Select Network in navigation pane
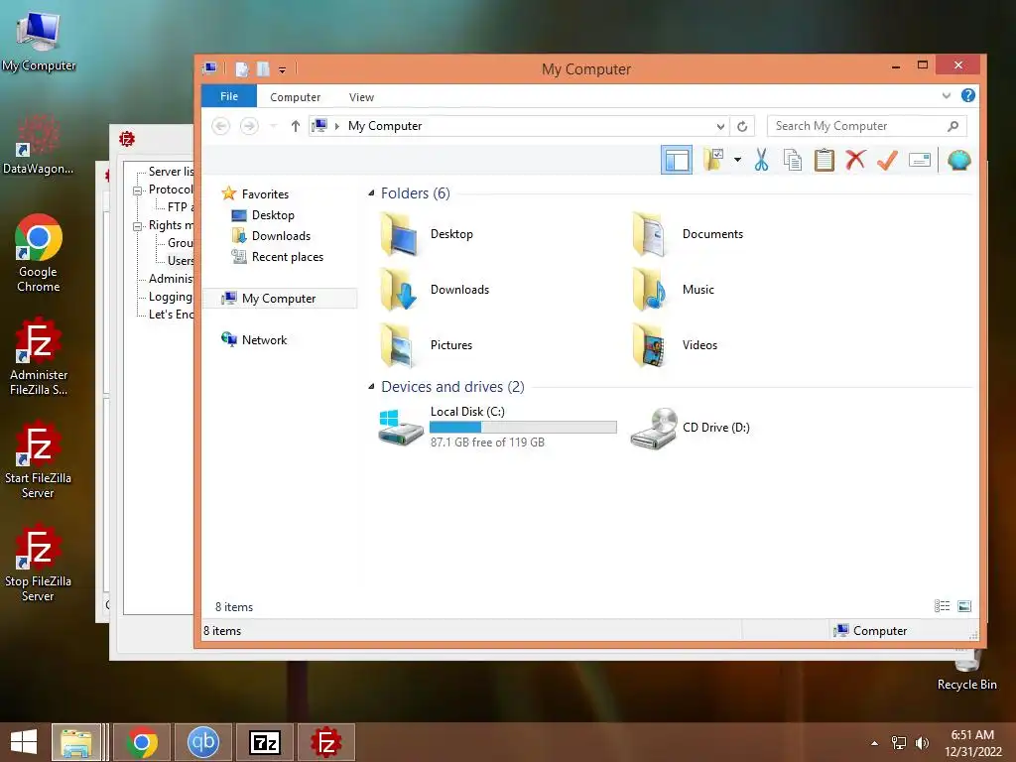Screen dimensions: 1016x762 [254, 339]
